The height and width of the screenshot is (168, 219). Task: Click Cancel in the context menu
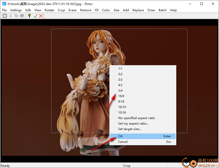[143, 142]
